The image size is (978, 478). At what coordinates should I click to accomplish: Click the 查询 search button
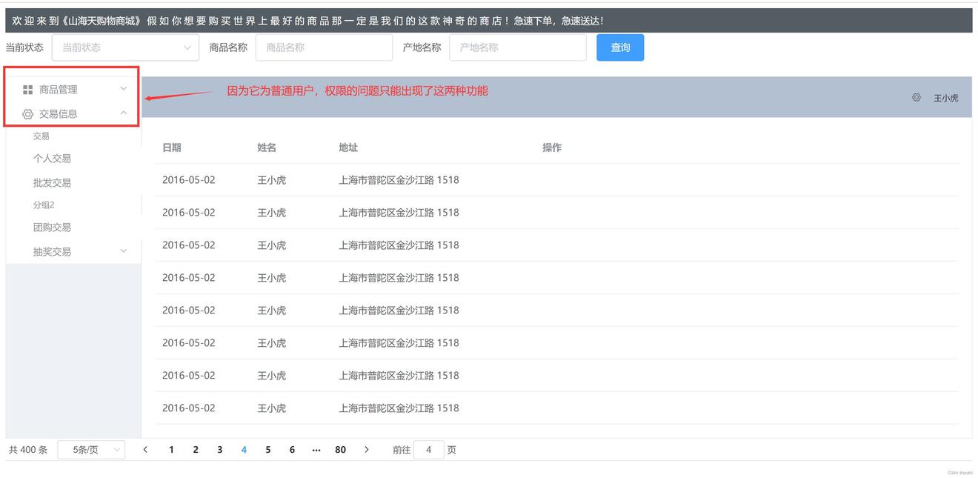click(619, 47)
